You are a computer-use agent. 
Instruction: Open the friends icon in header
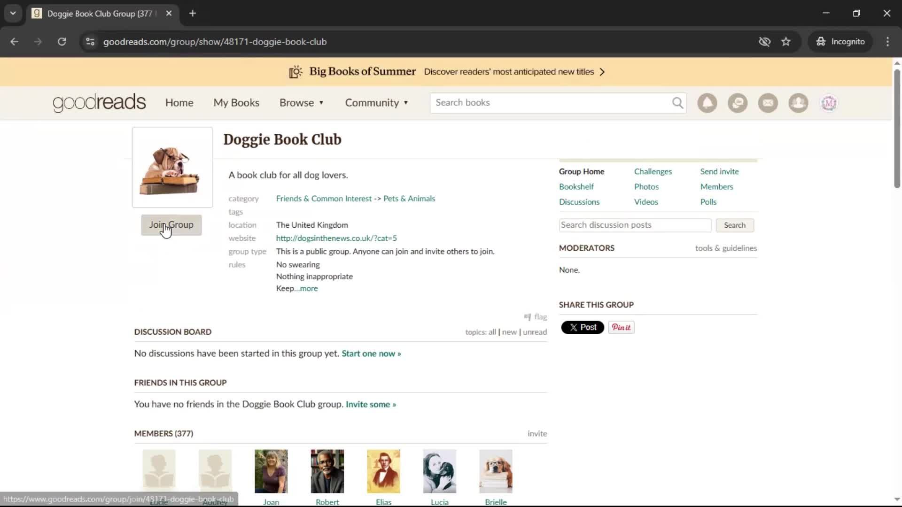[798, 103]
